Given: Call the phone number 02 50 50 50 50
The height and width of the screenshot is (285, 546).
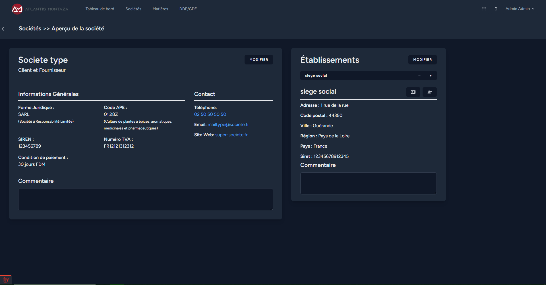Looking at the screenshot, I should [x=210, y=114].
